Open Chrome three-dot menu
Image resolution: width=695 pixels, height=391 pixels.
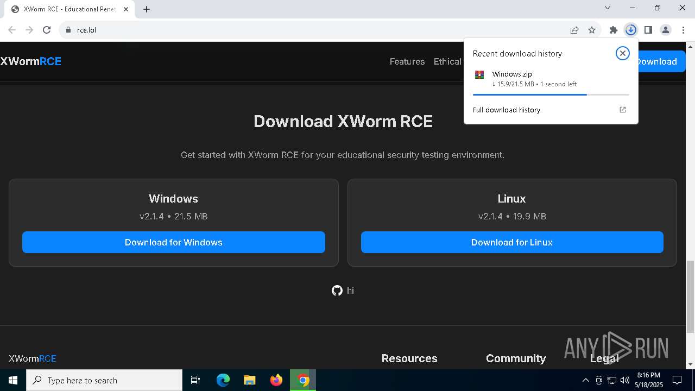(683, 30)
